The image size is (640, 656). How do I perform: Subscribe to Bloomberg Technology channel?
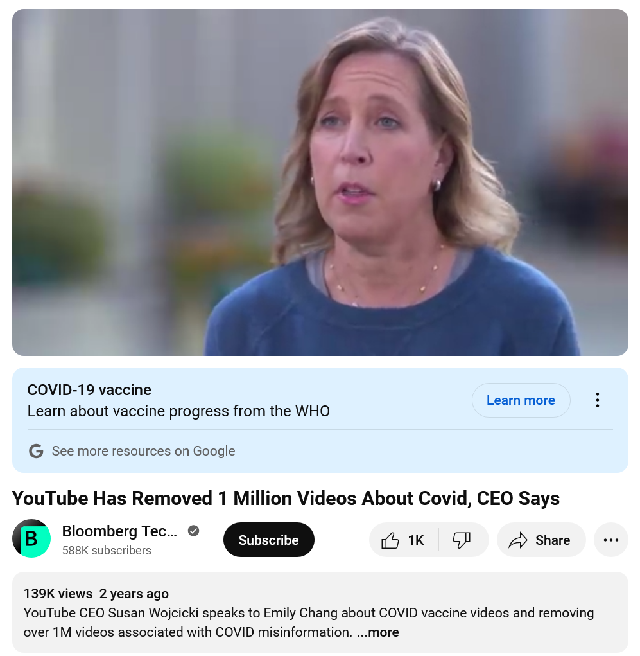tap(269, 540)
